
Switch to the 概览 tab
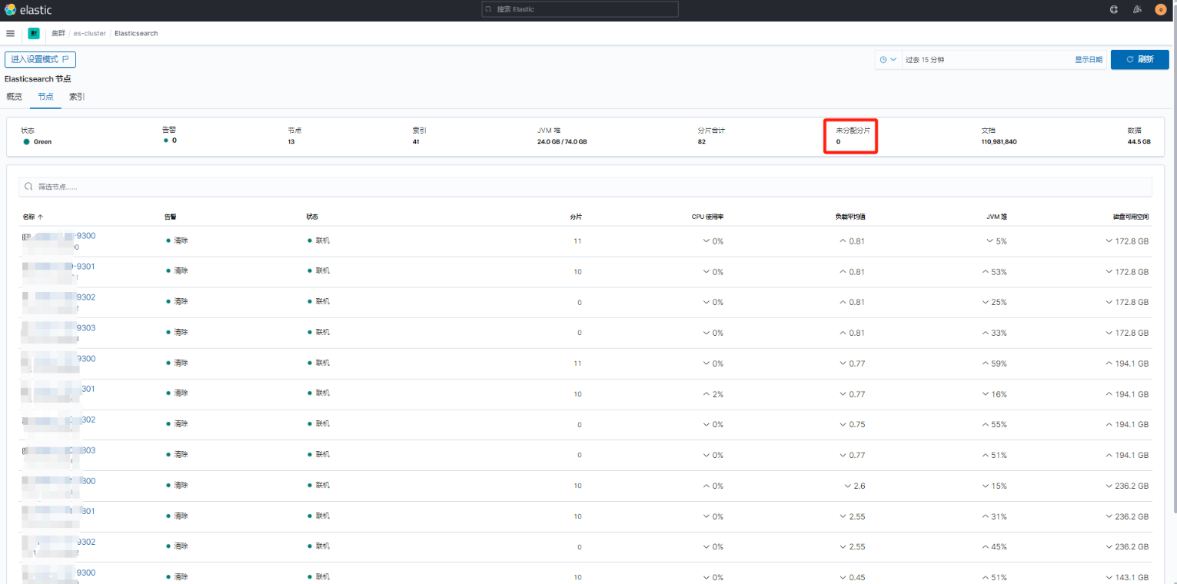point(14,96)
